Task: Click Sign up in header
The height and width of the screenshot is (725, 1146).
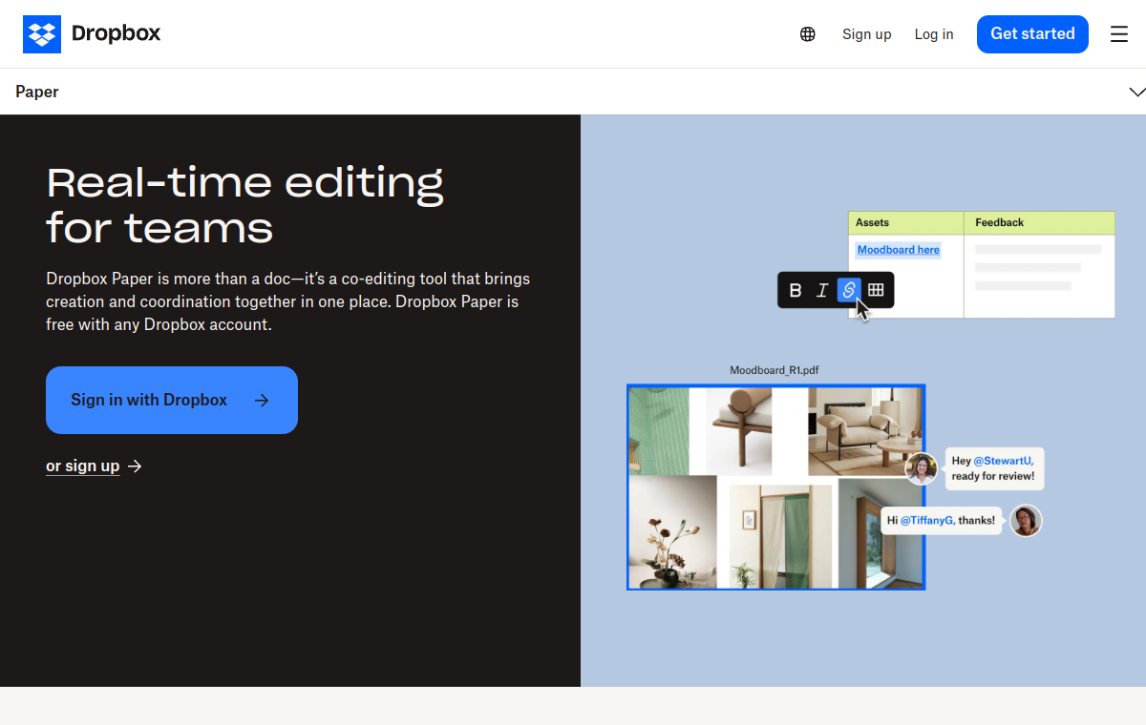Action: [x=866, y=34]
